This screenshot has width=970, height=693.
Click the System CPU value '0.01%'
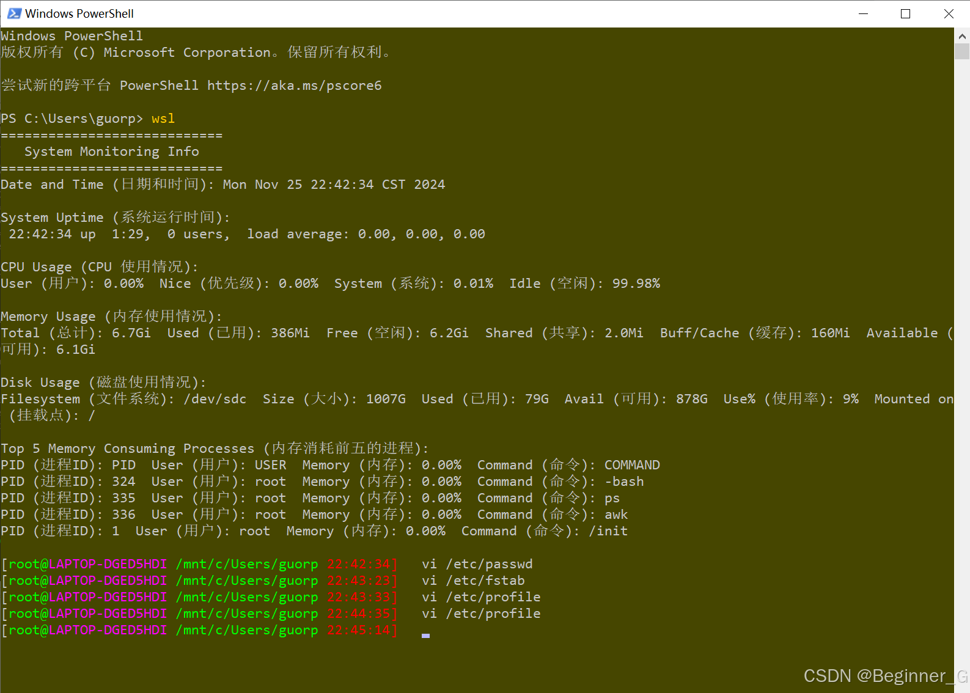click(474, 284)
